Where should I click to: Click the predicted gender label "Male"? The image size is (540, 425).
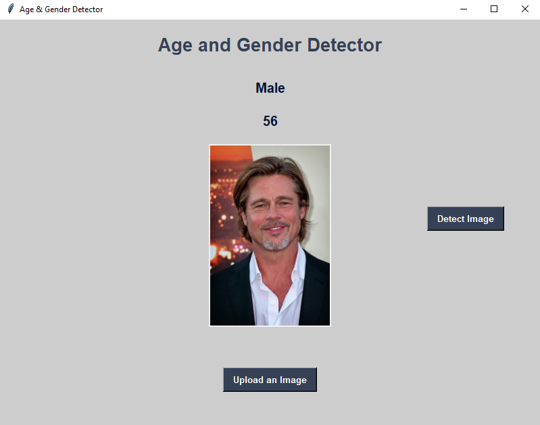[270, 88]
